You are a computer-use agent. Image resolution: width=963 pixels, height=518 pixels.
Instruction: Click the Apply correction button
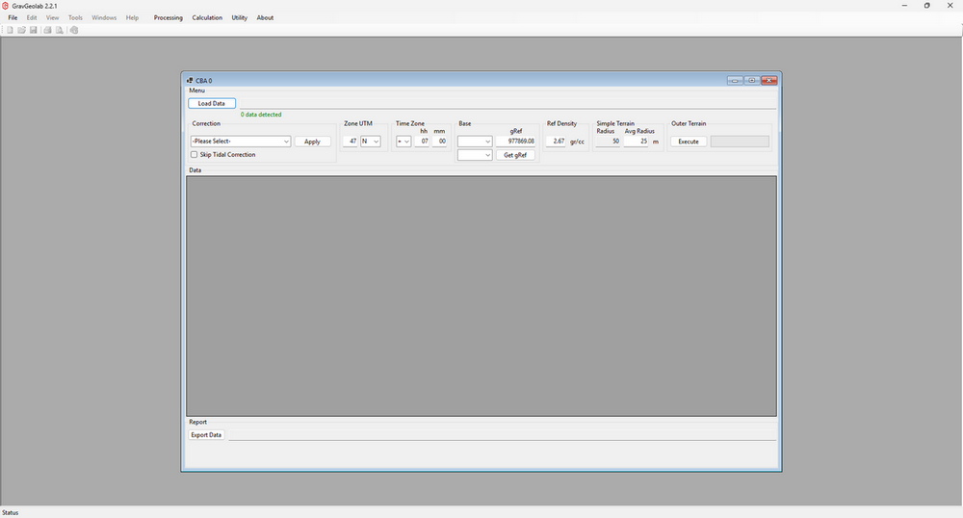313,142
